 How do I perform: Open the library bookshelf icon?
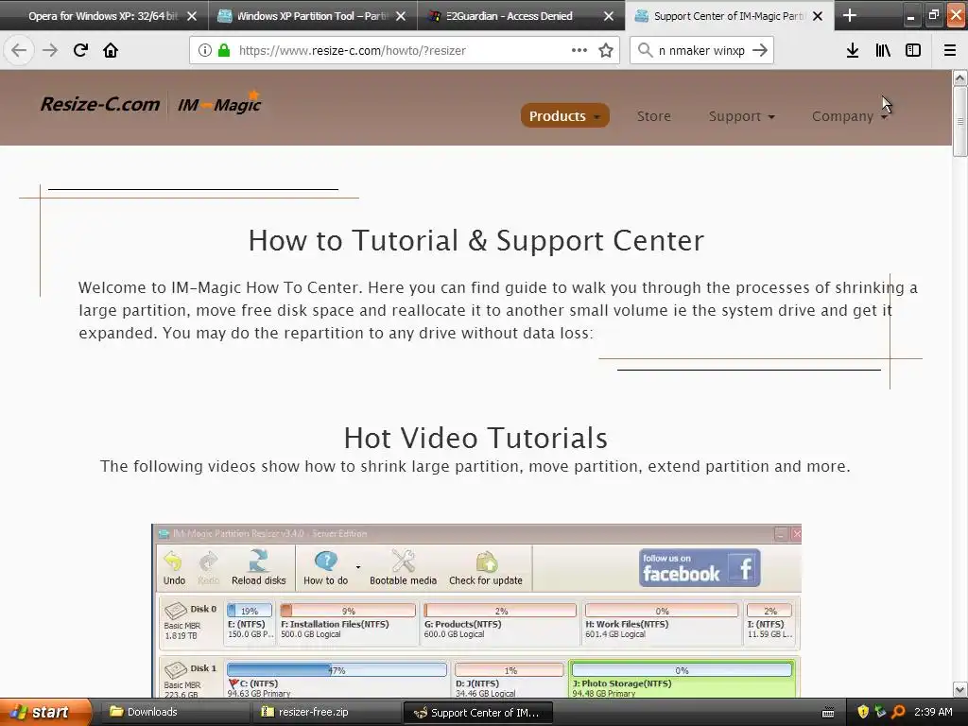883,50
